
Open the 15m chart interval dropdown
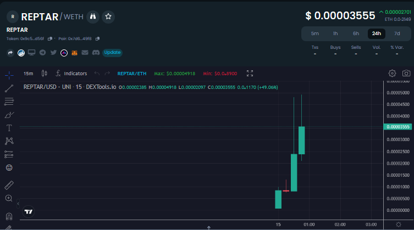[x=28, y=74]
